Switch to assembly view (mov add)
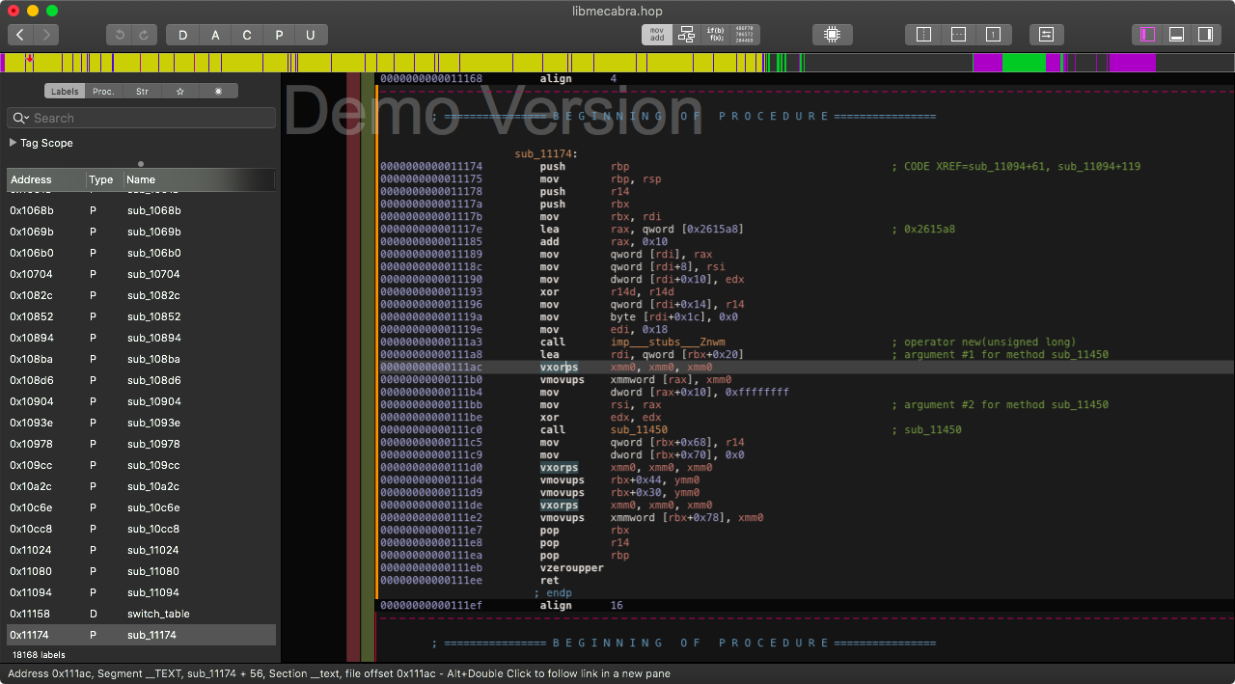This screenshot has height=684, width=1235. click(x=657, y=35)
